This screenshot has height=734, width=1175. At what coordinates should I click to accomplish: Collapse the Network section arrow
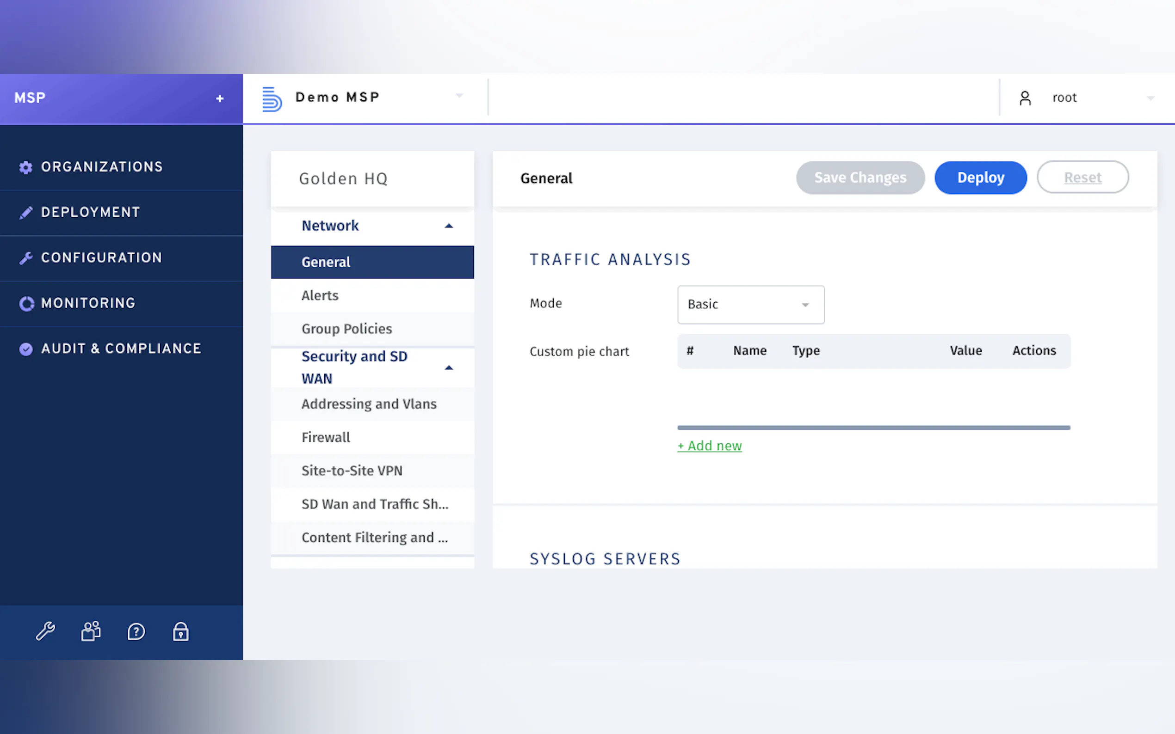(x=449, y=226)
